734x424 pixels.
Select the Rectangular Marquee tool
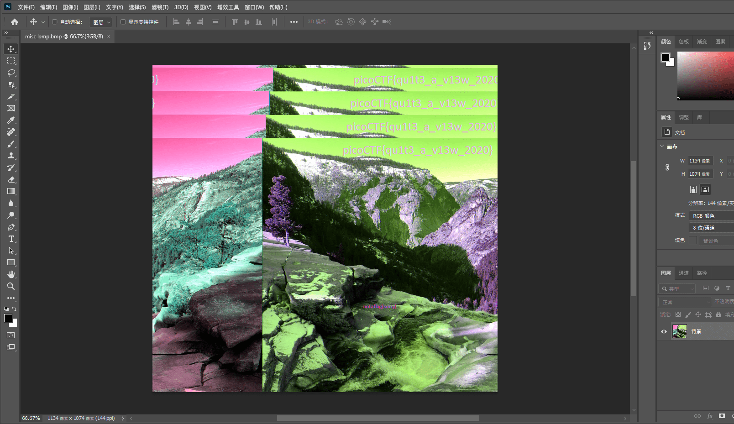click(11, 61)
